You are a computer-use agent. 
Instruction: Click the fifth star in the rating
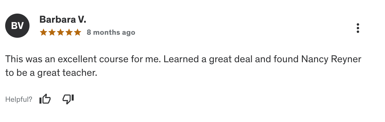pyautogui.click(x=78, y=32)
